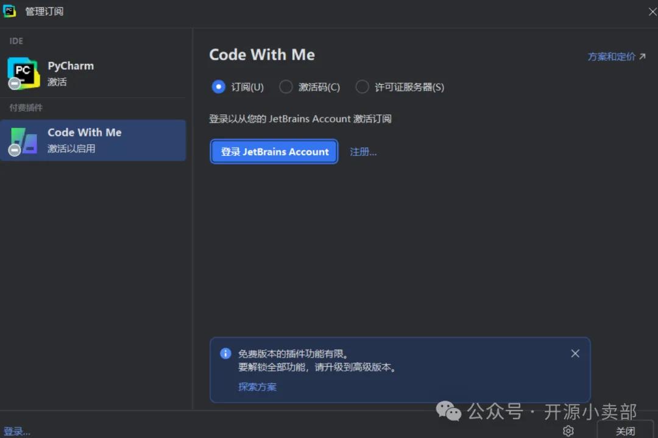The height and width of the screenshot is (438, 658).
Task: Click the info icon in the banner
Action: 225,353
